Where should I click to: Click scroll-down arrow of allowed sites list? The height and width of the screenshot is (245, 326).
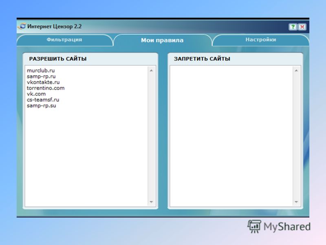click(x=151, y=202)
